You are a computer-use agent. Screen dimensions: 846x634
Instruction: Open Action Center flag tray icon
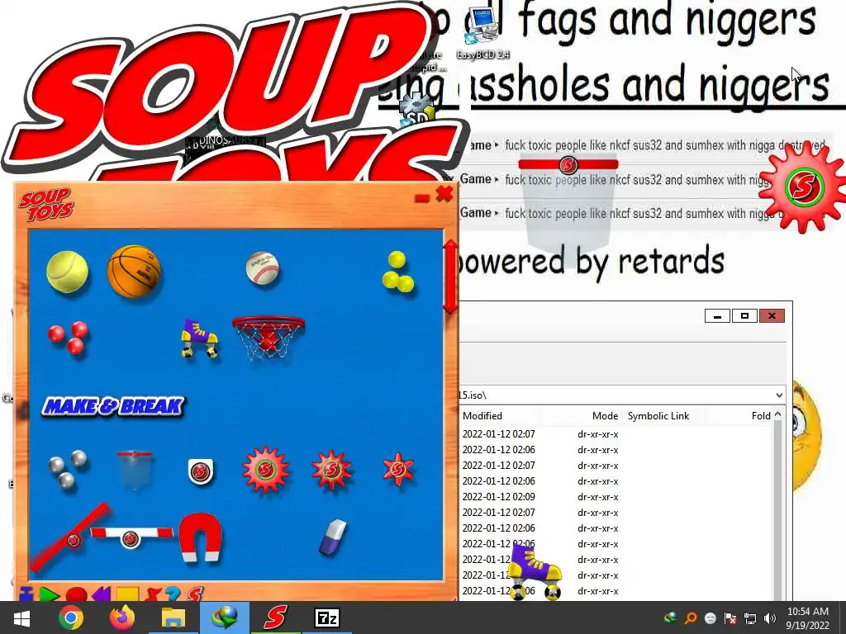730,618
